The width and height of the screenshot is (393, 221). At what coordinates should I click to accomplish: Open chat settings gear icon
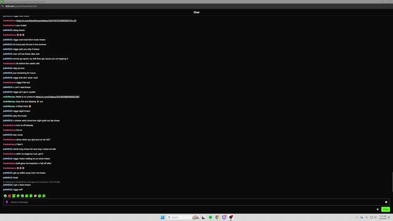tap(378, 209)
